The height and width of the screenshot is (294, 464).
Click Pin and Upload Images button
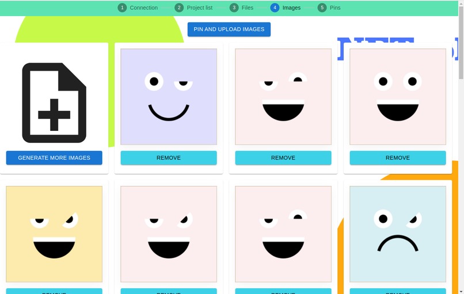[x=229, y=29]
